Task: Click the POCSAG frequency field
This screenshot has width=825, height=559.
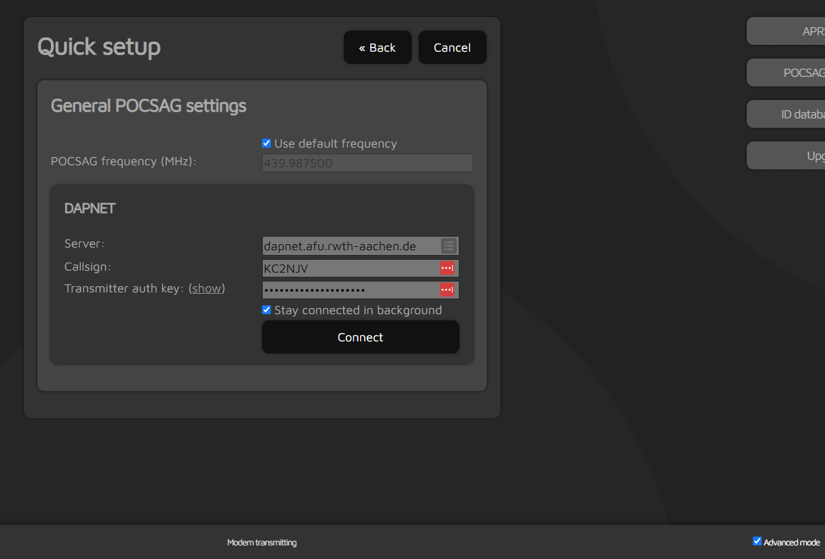Action: [367, 163]
